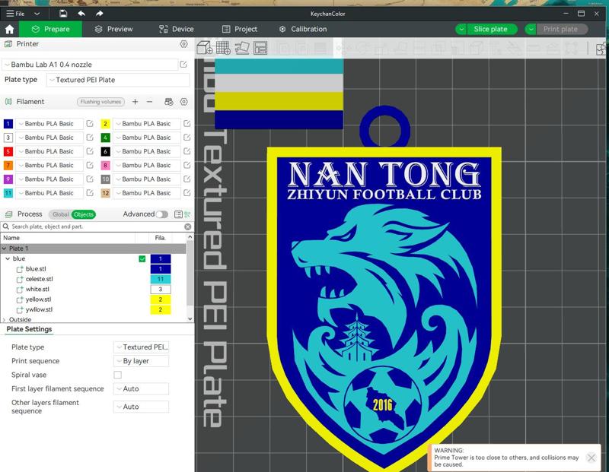Open the Slice plate dropdown arrow
The image size is (609, 472).
(x=461, y=29)
